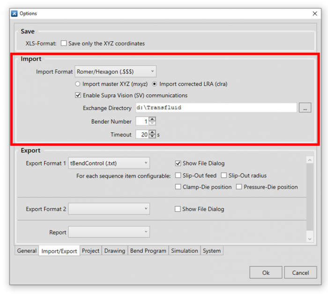The height and width of the screenshot is (294, 328).
Task: Click the Cancel button
Action: point(300,272)
